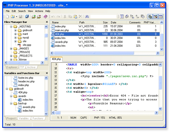The width and height of the screenshot is (171, 134).
Task: Switch to the FTP tab
Action: click(22, 67)
